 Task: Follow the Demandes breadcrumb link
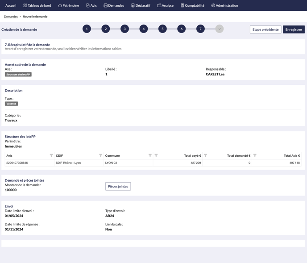point(11,17)
